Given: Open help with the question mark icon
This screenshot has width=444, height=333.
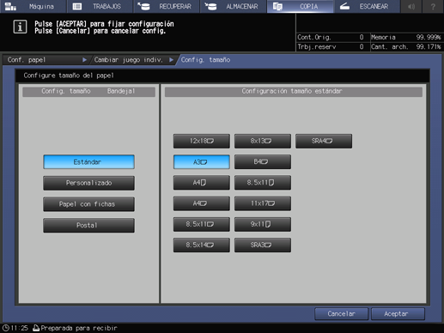Looking at the screenshot, I should tap(433, 6).
